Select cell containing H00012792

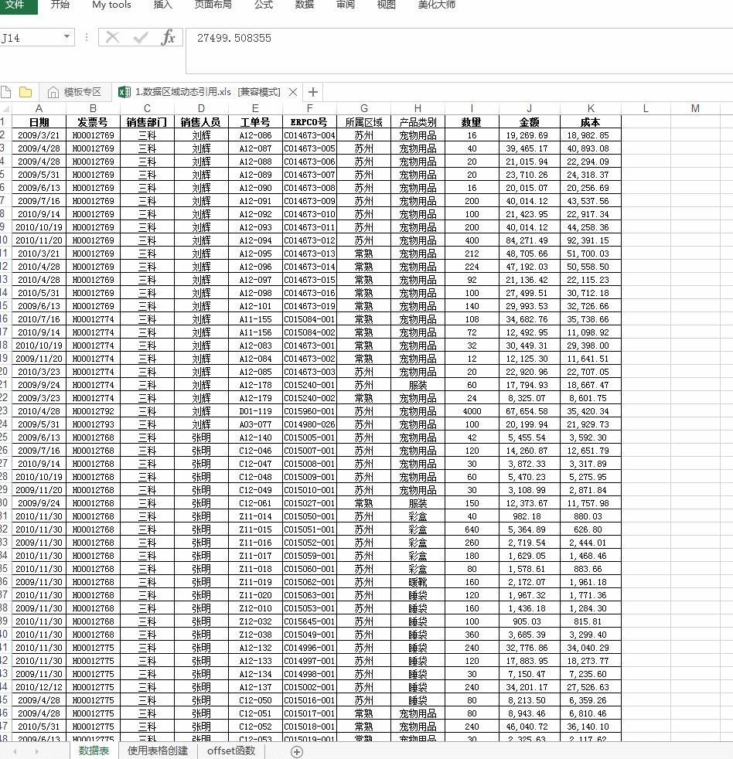point(93,411)
